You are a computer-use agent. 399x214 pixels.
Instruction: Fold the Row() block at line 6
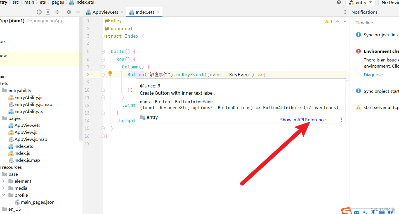tap(103, 59)
